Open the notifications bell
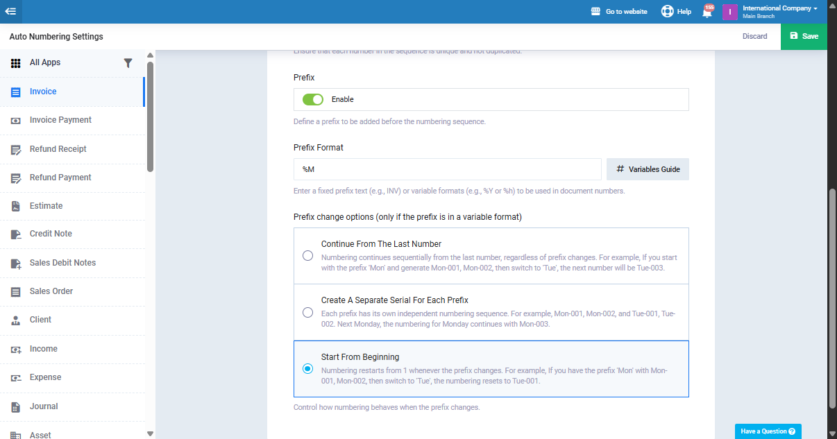 [x=707, y=12]
